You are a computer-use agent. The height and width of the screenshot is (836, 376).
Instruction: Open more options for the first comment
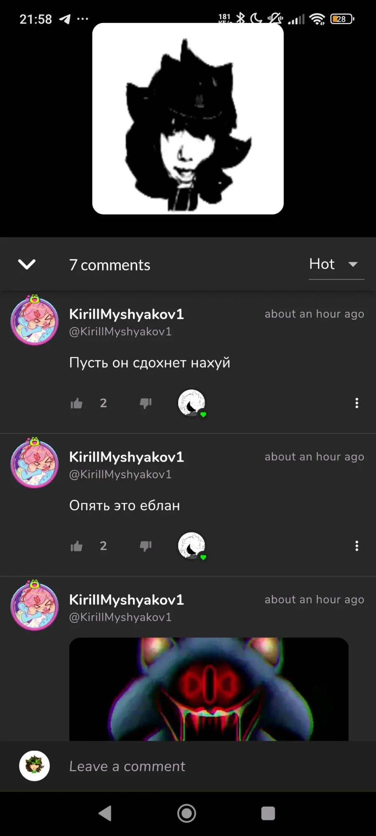357,403
